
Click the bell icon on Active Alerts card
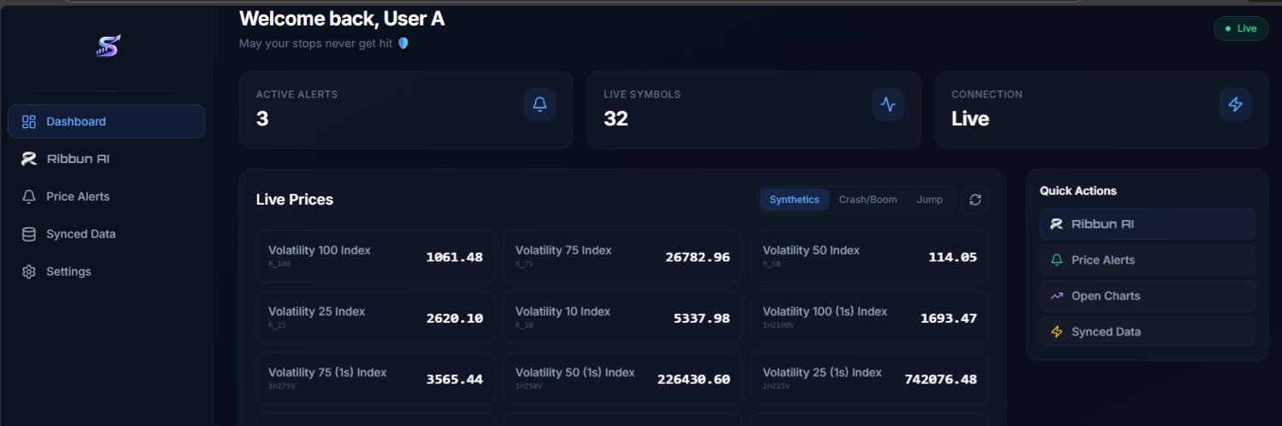click(539, 104)
